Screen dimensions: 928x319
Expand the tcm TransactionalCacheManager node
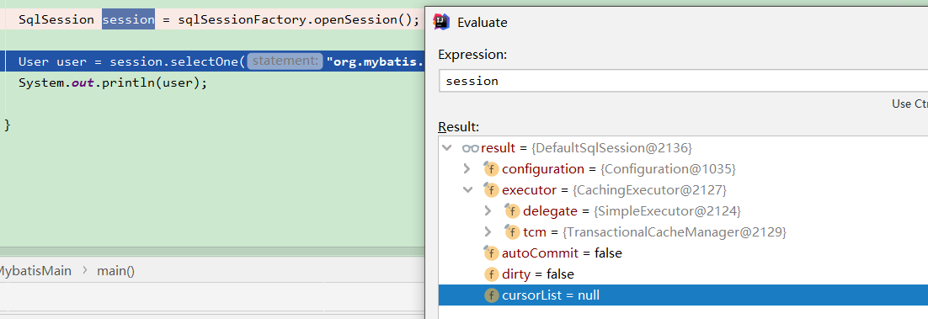click(488, 232)
